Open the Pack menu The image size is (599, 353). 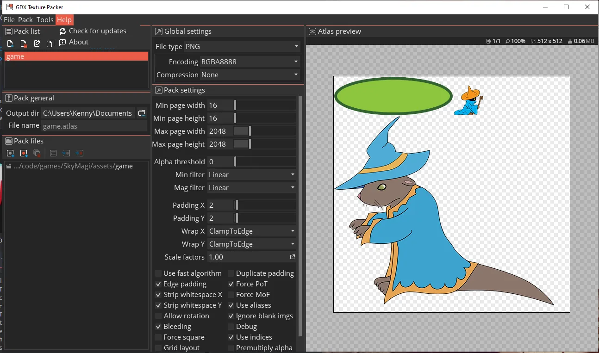pos(25,20)
